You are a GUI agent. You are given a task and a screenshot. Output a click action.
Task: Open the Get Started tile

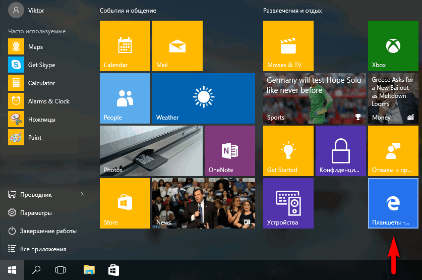(x=288, y=151)
